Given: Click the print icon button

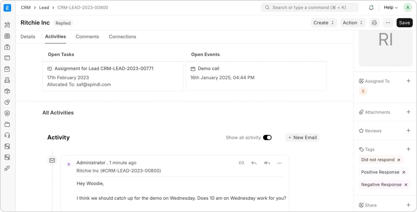Looking at the screenshot, I should tap(374, 23).
